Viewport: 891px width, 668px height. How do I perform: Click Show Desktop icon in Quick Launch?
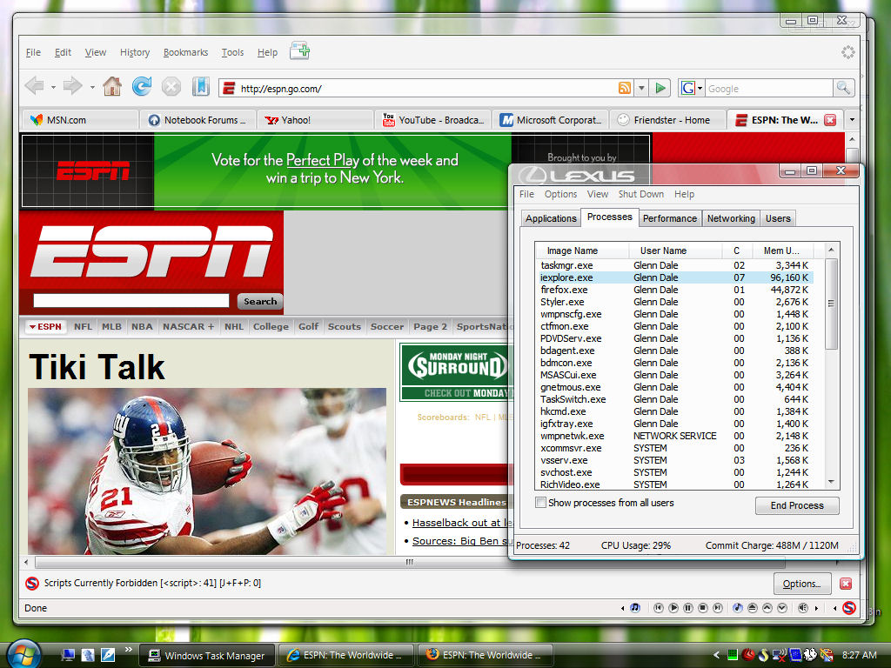click(x=68, y=655)
